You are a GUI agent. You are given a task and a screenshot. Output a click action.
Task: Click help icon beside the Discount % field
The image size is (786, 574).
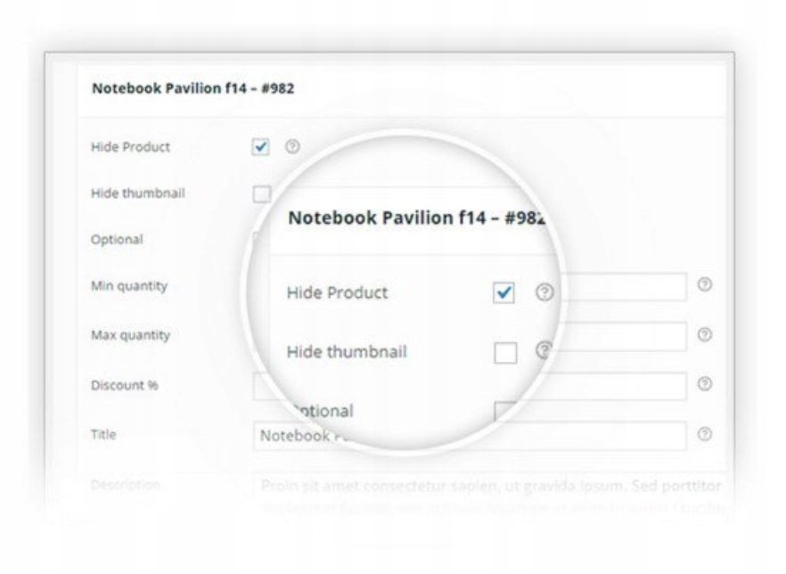point(705,385)
